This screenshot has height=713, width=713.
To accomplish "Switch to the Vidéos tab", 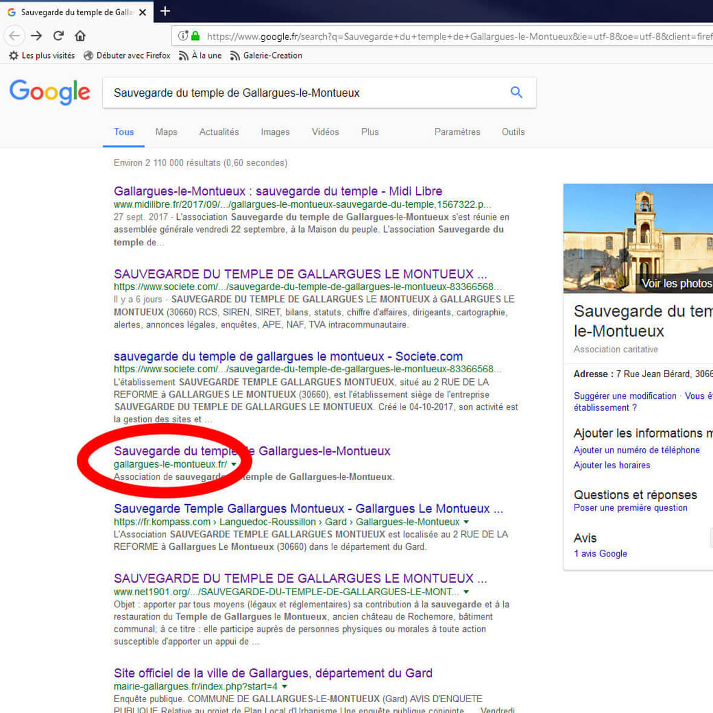I will click(325, 132).
